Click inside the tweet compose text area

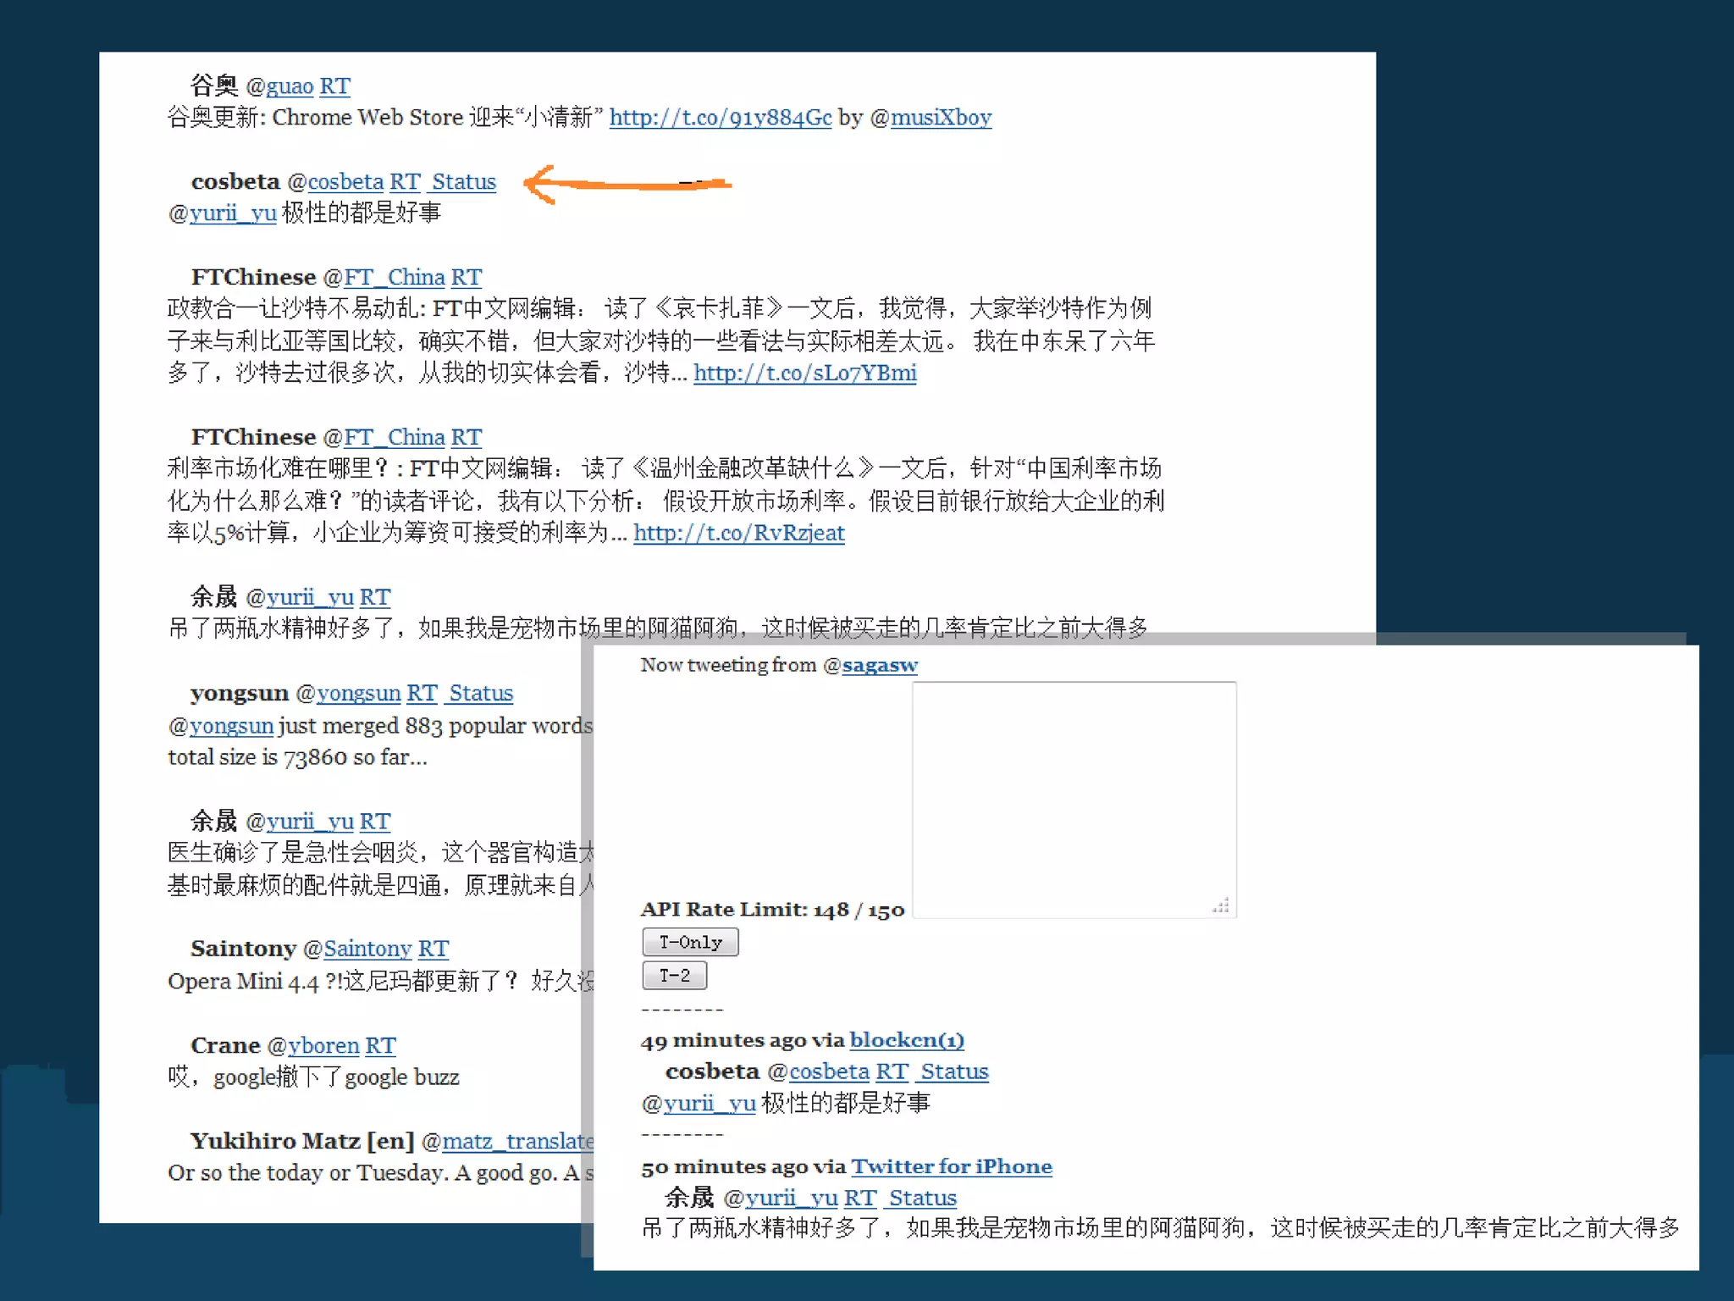(x=1074, y=800)
